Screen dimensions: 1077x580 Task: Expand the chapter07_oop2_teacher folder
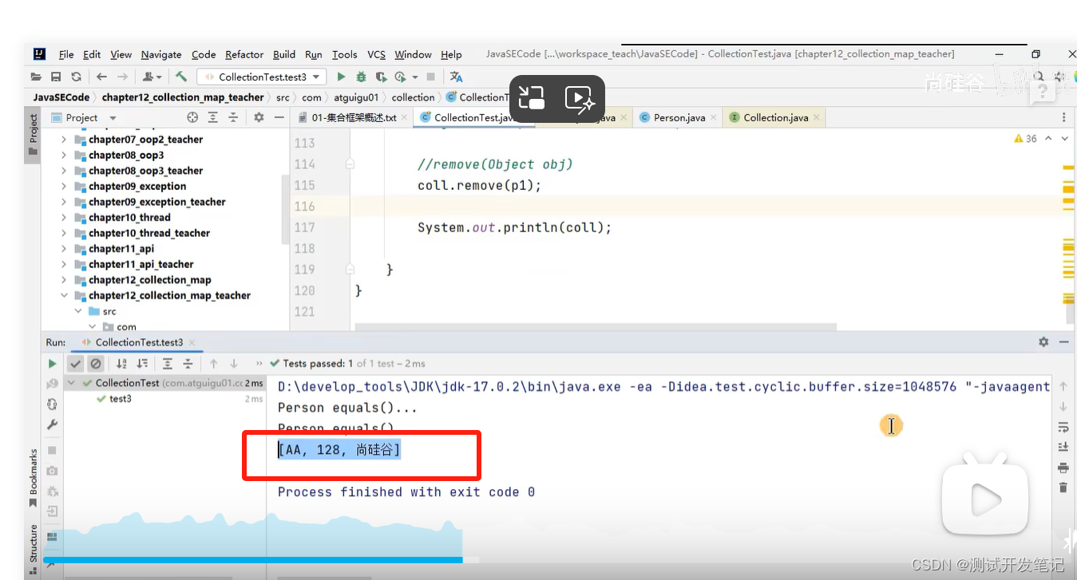[x=64, y=140]
